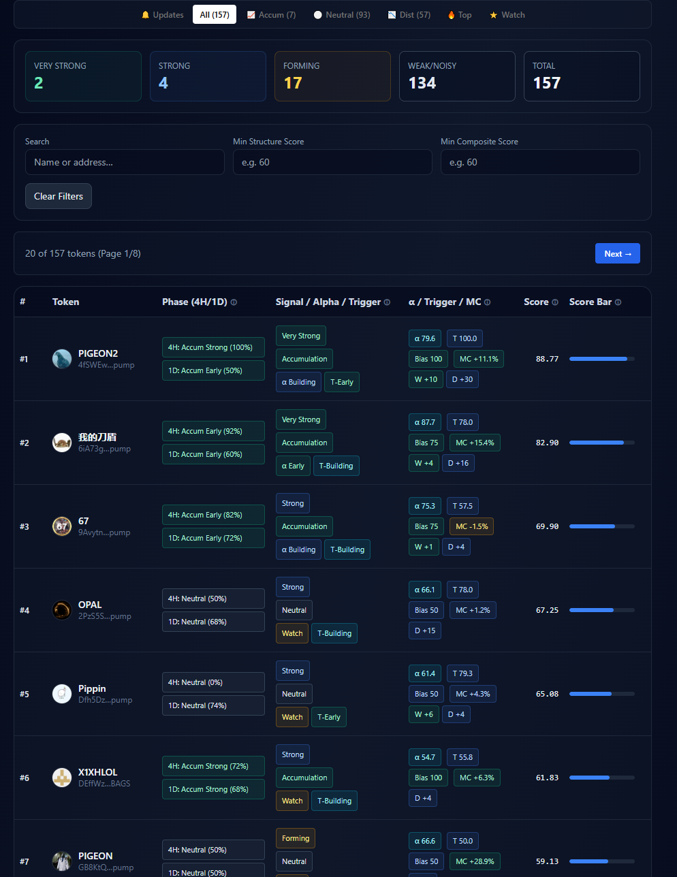Click the 我的刀盾 token avatar
The image size is (677, 877).
pos(62,443)
